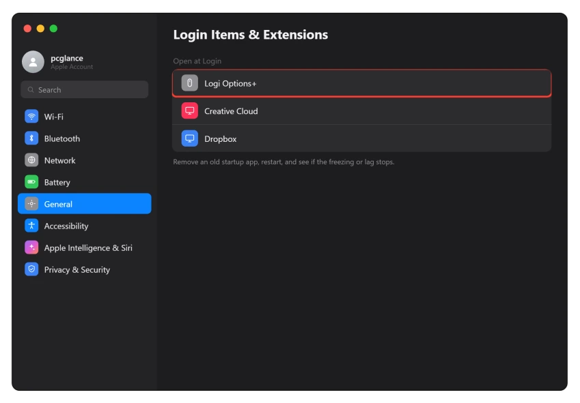Close the settings window
This screenshot has height=403, width=580.
(x=27, y=29)
